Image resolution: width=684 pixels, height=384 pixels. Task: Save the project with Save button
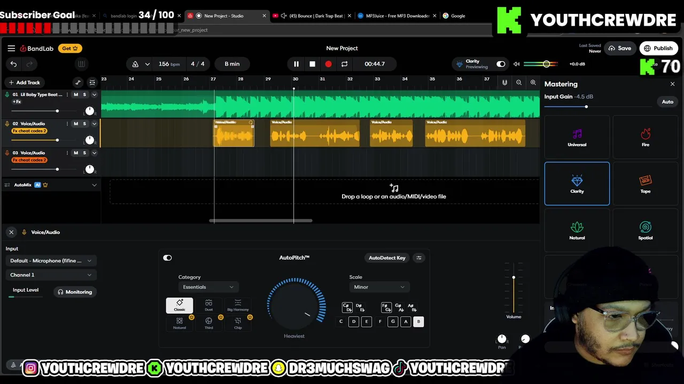click(x=620, y=49)
